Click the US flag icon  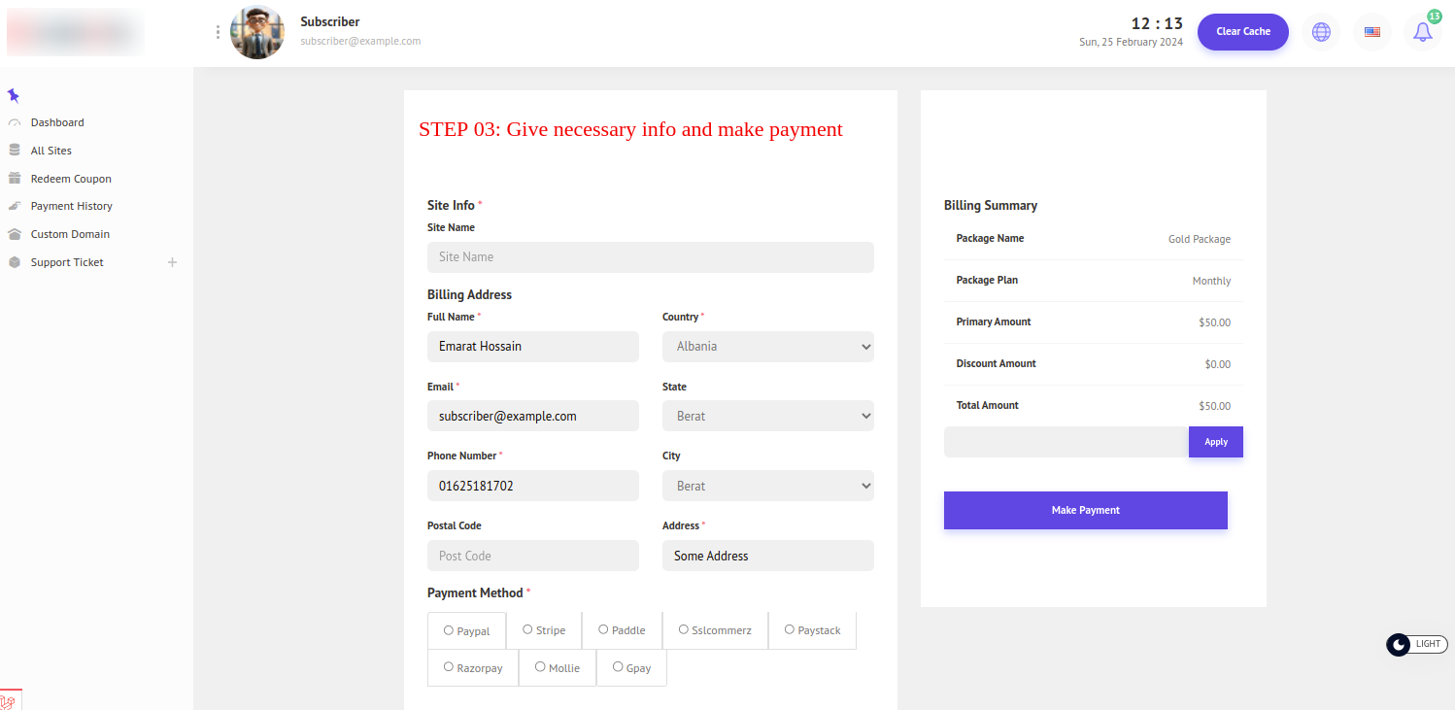click(1371, 32)
